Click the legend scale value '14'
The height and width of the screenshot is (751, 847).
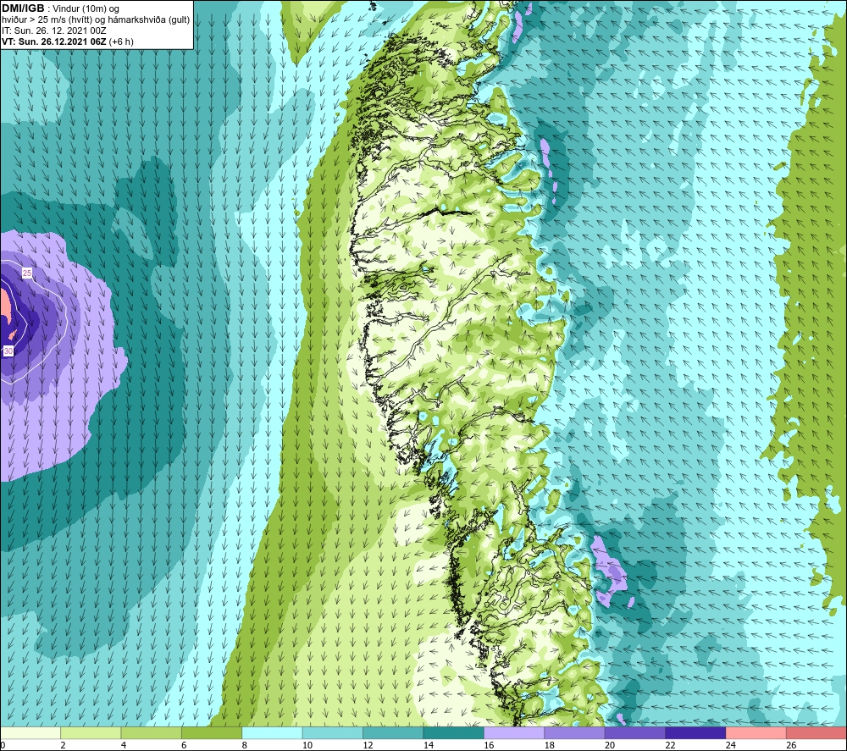click(429, 746)
